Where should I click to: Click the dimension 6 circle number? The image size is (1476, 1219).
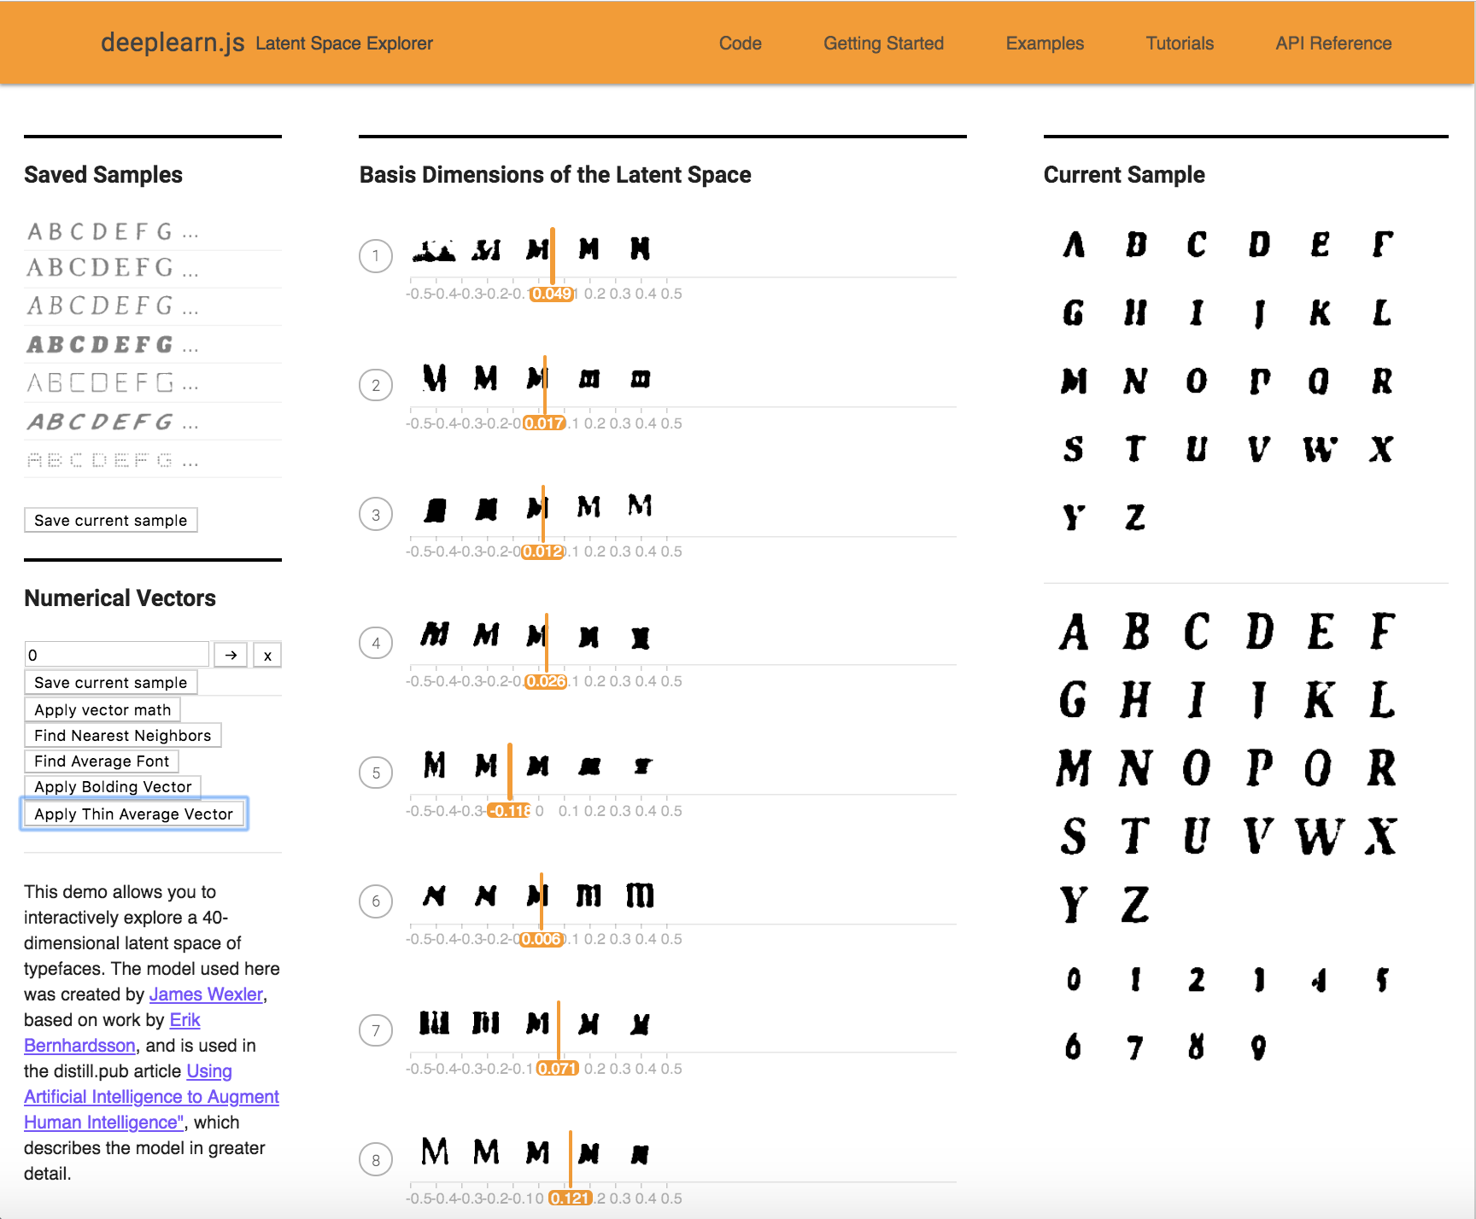(376, 901)
